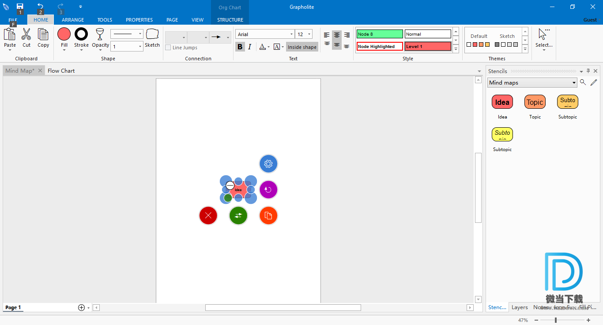Apply the Node Highlighted style
Viewport: 603px width, 325px height.
(380, 46)
